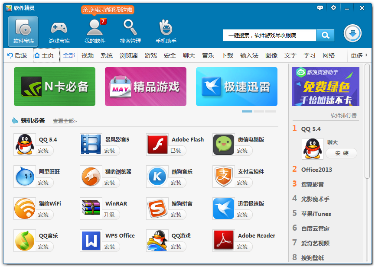Click the QQ游戏 penguin icon
375x267 pixels.
[x=157, y=241]
